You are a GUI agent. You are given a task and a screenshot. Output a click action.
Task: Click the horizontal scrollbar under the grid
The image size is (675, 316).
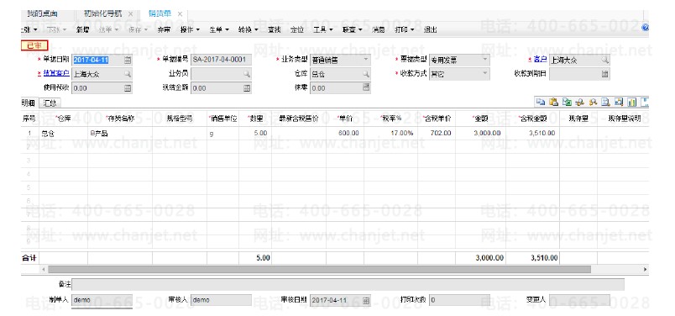click(x=319, y=270)
